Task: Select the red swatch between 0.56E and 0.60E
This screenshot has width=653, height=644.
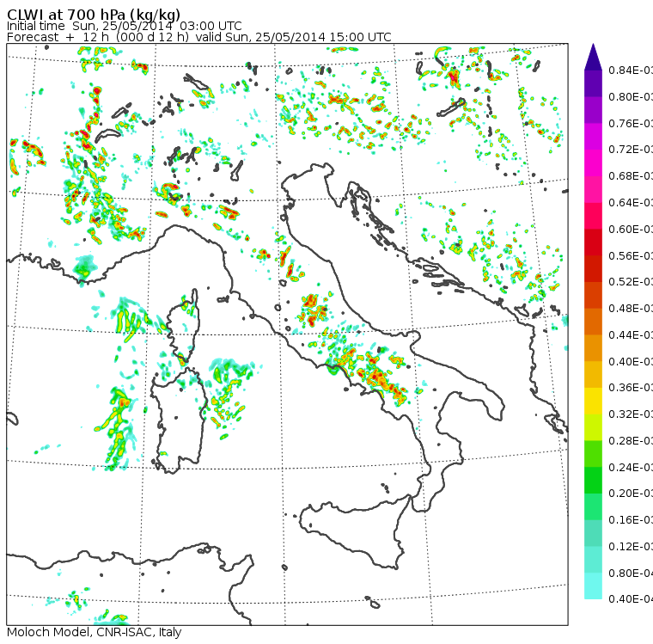Action: coord(593,242)
